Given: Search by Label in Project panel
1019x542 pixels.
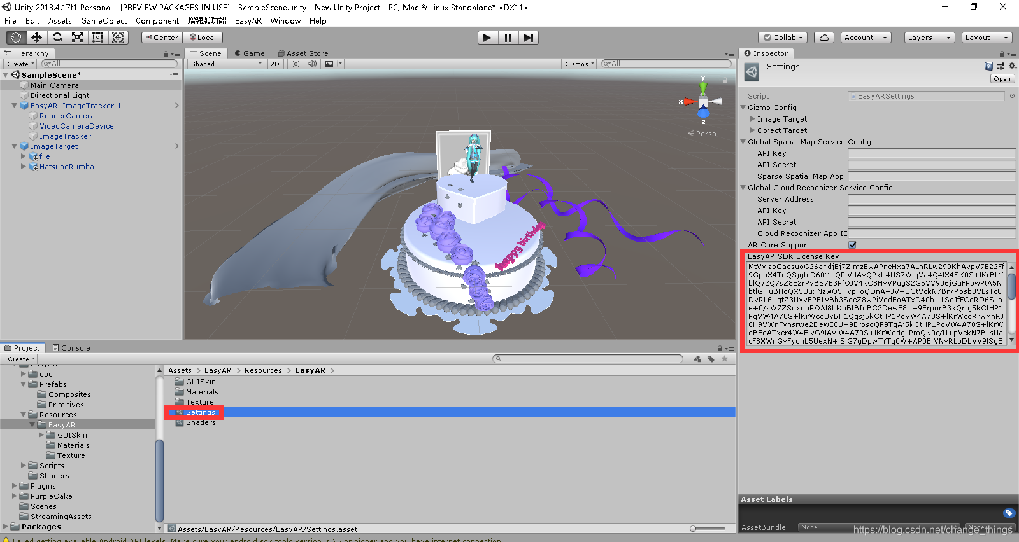Looking at the screenshot, I should point(711,359).
